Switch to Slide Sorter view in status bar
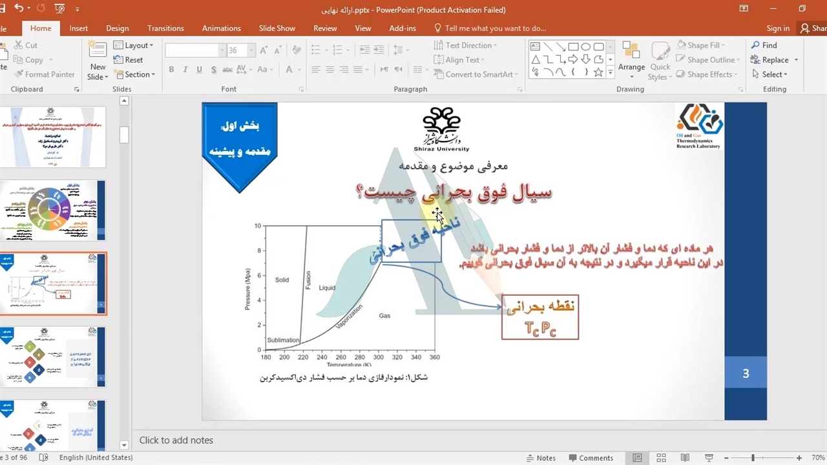Viewport: 827px width, 465px height. [660, 458]
